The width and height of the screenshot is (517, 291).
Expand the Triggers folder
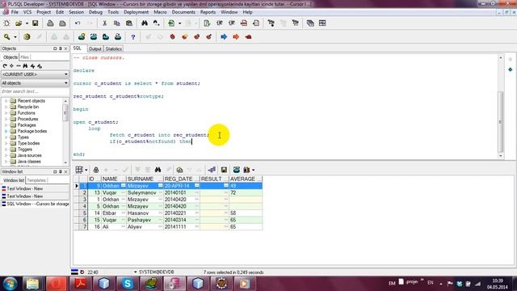click(x=6, y=150)
